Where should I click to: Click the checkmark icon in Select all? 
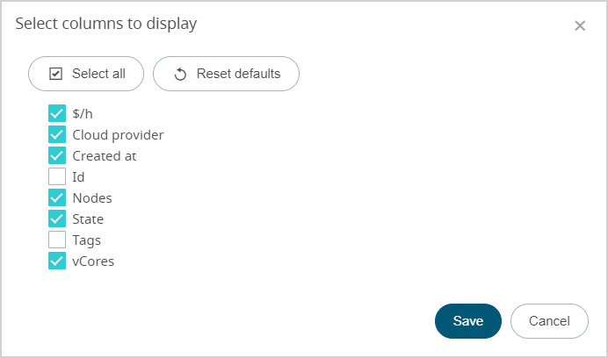(55, 74)
